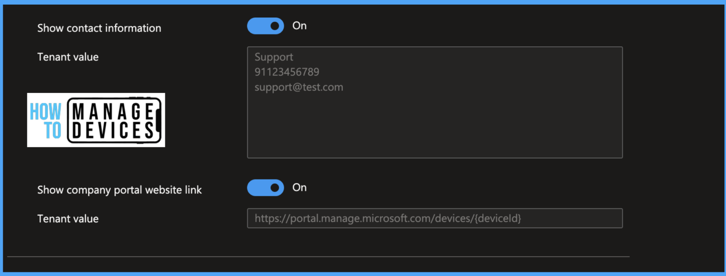Image resolution: width=726 pixels, height=276 pixels.
Task: Click the Tenant value label under company portal link
Action: coord(68,219)
